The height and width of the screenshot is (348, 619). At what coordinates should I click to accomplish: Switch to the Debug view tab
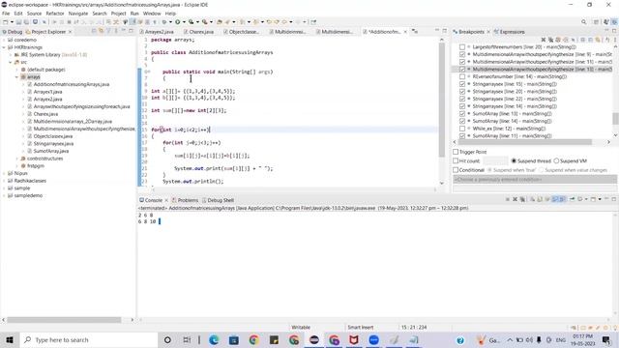(13, 32)
